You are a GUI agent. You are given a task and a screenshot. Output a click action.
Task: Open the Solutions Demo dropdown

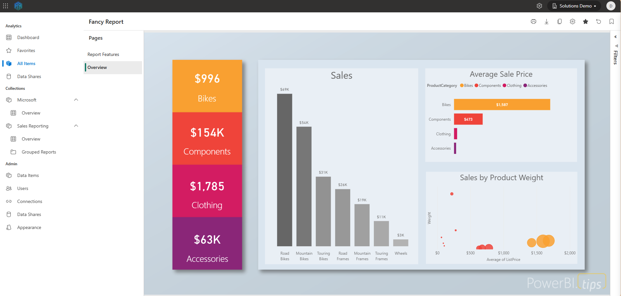click(x=574, y=6)
